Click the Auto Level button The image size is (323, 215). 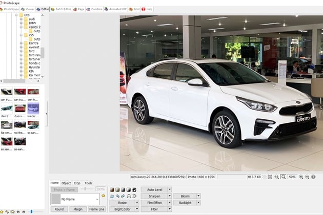[x=154, y=189]
